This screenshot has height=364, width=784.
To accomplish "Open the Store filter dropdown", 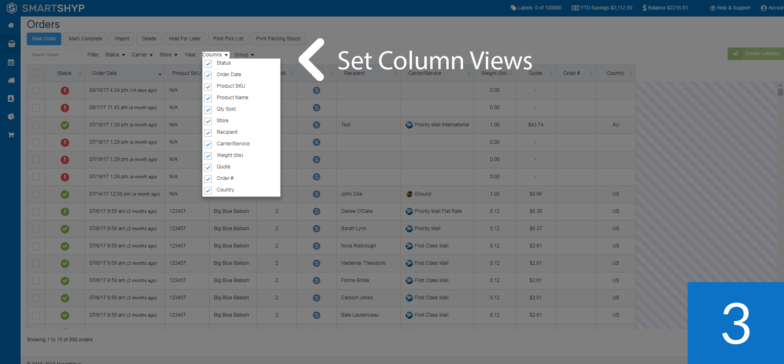I will (169, 55).
